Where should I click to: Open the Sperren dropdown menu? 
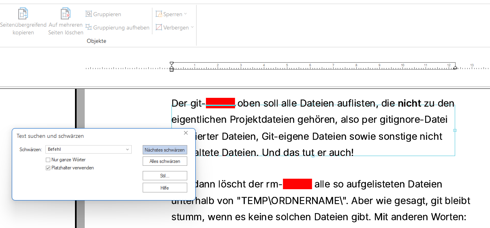[185, 14]
